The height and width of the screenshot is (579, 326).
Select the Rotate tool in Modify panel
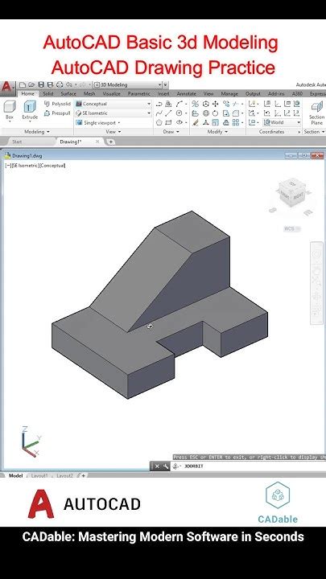click(215, 113)
